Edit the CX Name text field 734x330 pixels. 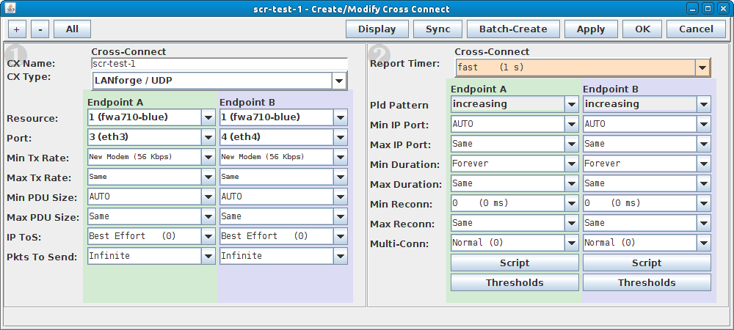click(x=219, y=64)
